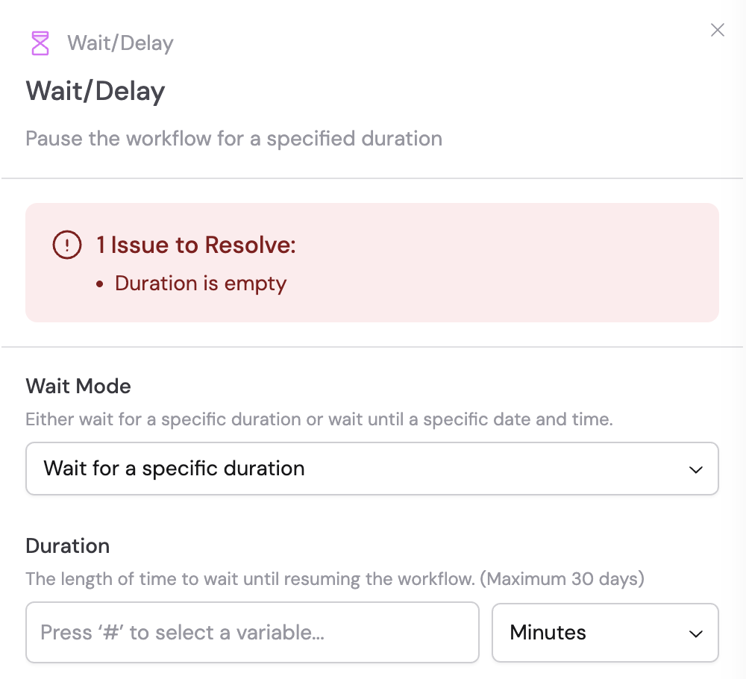The height and width of the screenshot is (679, 746).
Task: Click the Wait/Delay page title
Action: 95,90
